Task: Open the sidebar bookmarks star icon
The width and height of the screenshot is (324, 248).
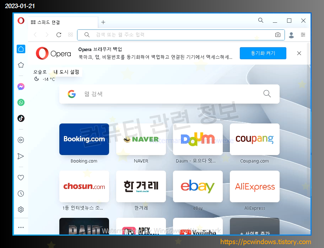Action: click(x=21, y=65)
